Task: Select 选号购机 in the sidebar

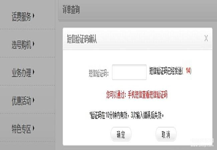Action: (x=21, y=45)
